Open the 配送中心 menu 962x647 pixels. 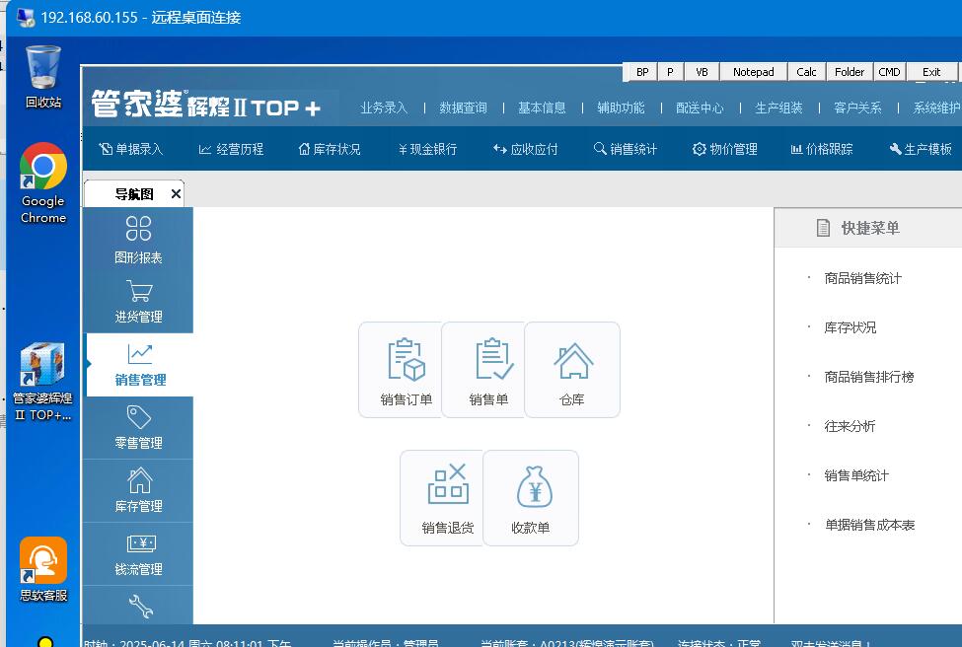click(x=700, y=108)
